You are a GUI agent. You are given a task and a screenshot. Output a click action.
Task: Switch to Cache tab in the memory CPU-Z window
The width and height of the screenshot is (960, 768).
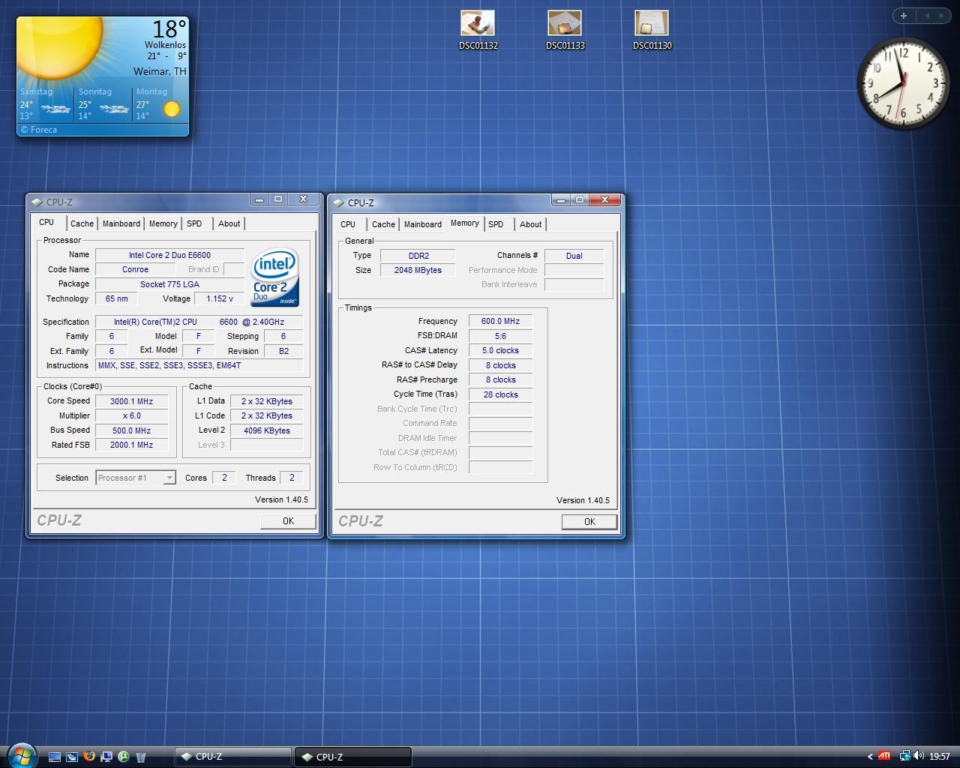click(x=383, y=224)
